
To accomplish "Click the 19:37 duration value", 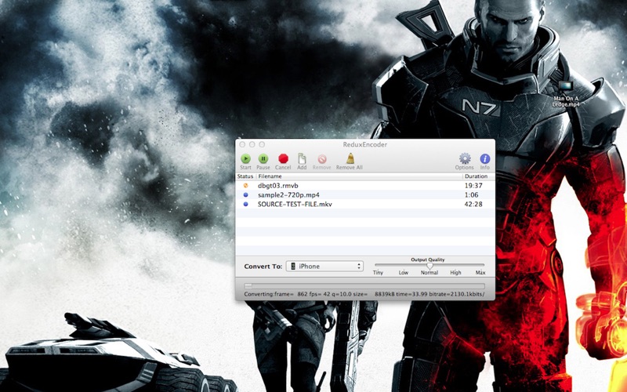I will (x=473, y=186).
